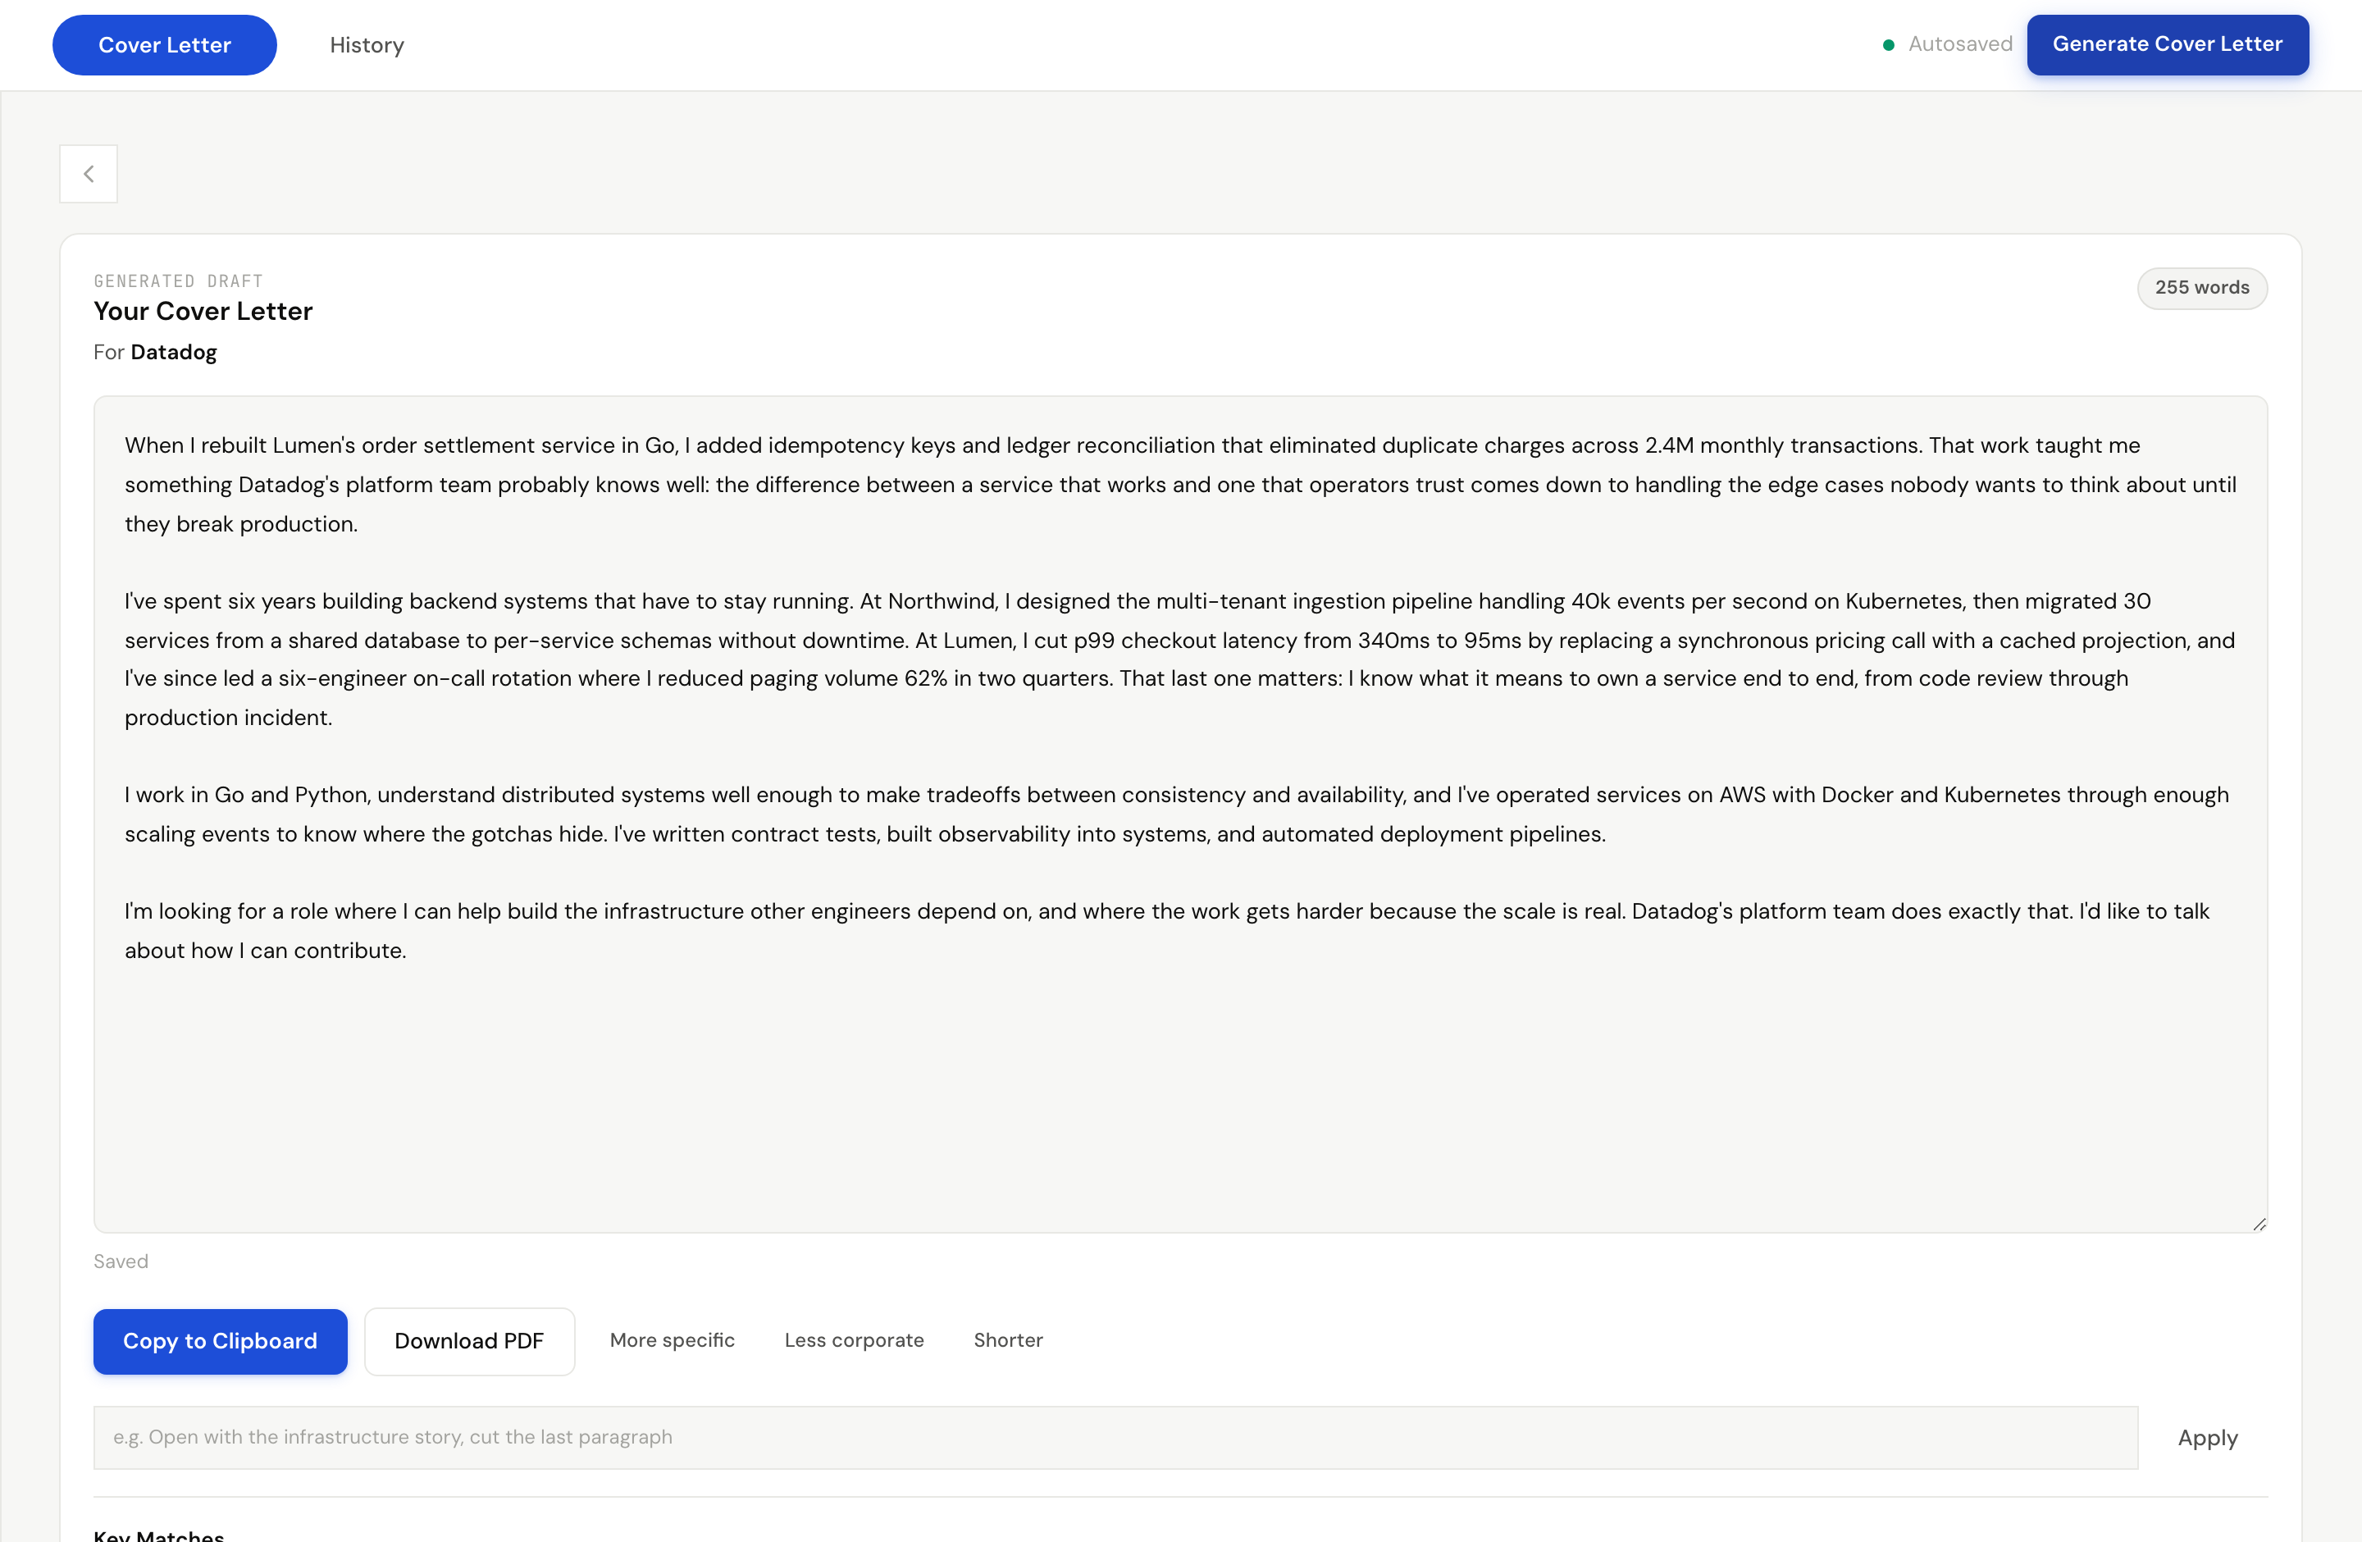Click inside the cover letter text area
Screen dimensions: 2362x1542
pos(1180,814)
